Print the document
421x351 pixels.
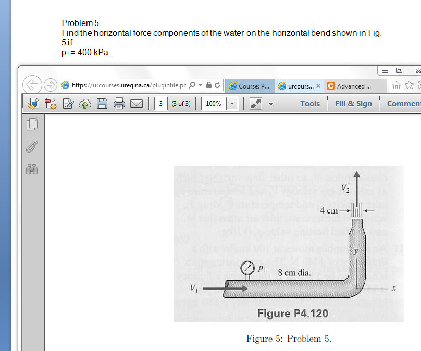[119, 103]
